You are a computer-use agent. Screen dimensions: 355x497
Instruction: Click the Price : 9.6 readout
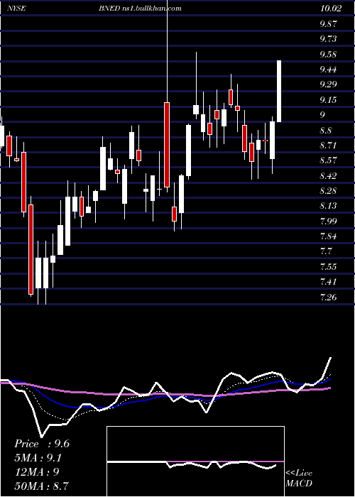[42, 444]
